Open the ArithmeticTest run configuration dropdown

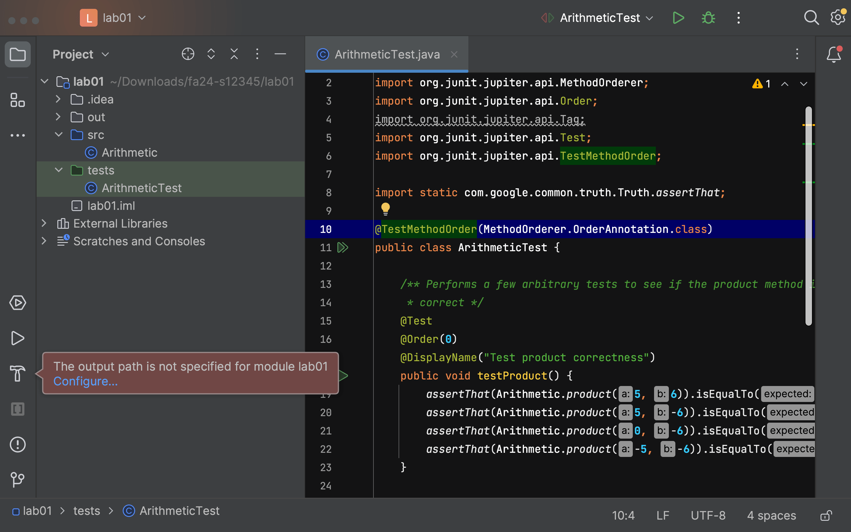[x=650, y=18]
